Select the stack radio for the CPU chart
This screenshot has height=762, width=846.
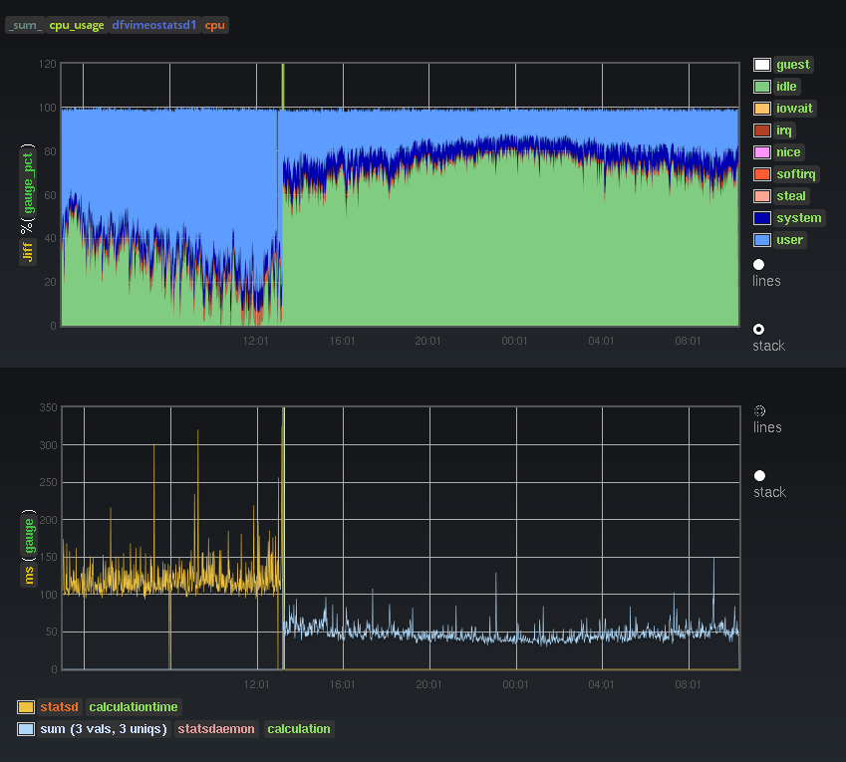point(758,329)
